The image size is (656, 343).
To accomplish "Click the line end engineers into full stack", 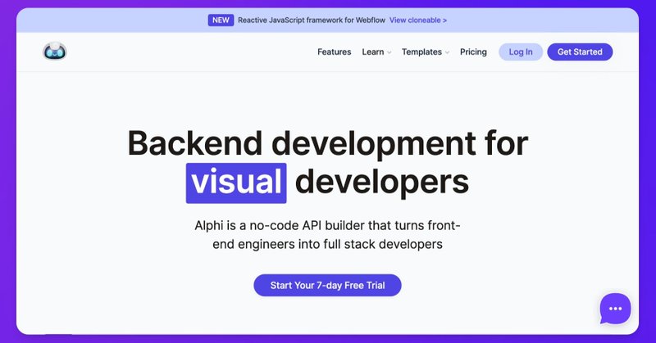I will 327,245.
